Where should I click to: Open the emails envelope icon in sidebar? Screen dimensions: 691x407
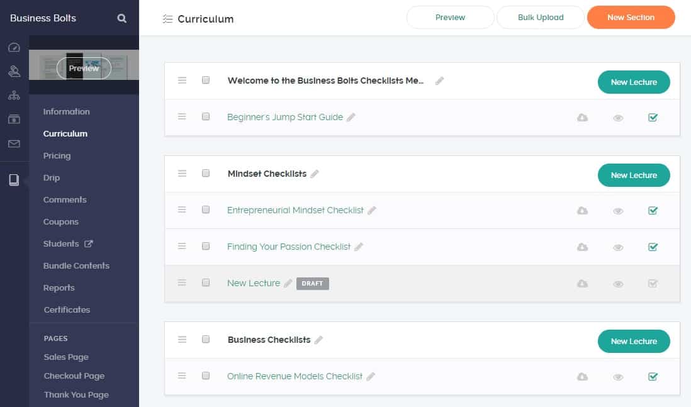[x=14, y=144]
